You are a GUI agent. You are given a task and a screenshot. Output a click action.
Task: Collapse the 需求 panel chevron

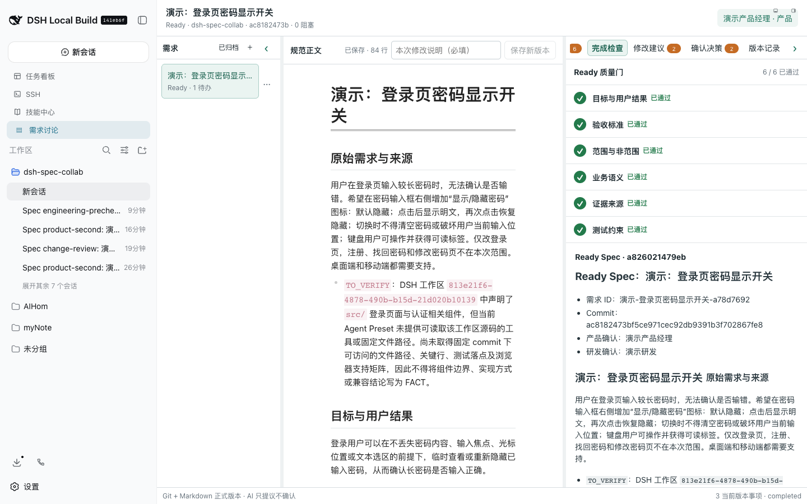point(267,49)
